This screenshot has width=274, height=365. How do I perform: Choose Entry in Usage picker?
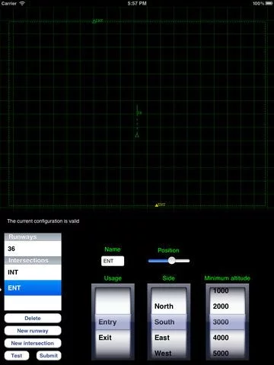113,322
